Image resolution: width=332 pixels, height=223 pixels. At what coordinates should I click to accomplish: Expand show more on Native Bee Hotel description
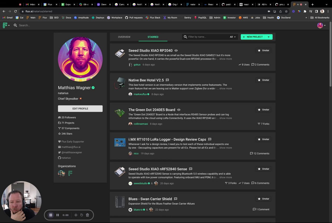pyautogui.click(x=226, y=89)
